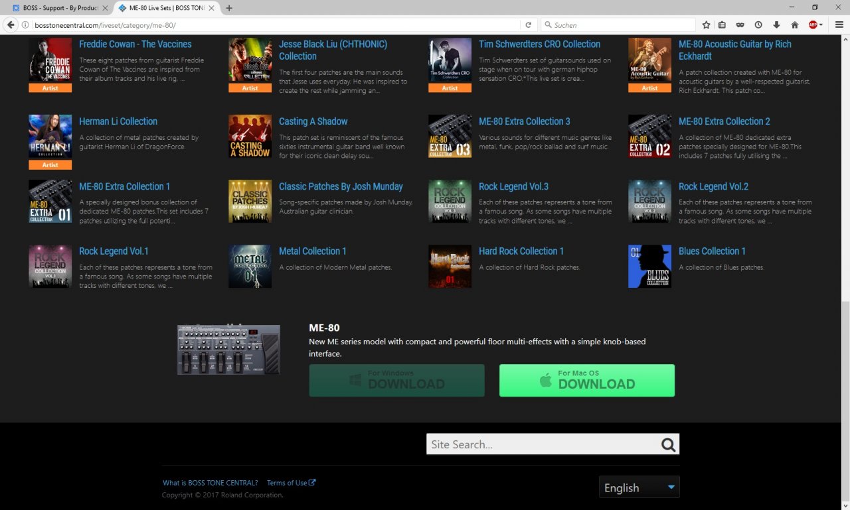Open the Adblock Plus icon
This screenshot has height=510, width=850.
pos(813,25)
